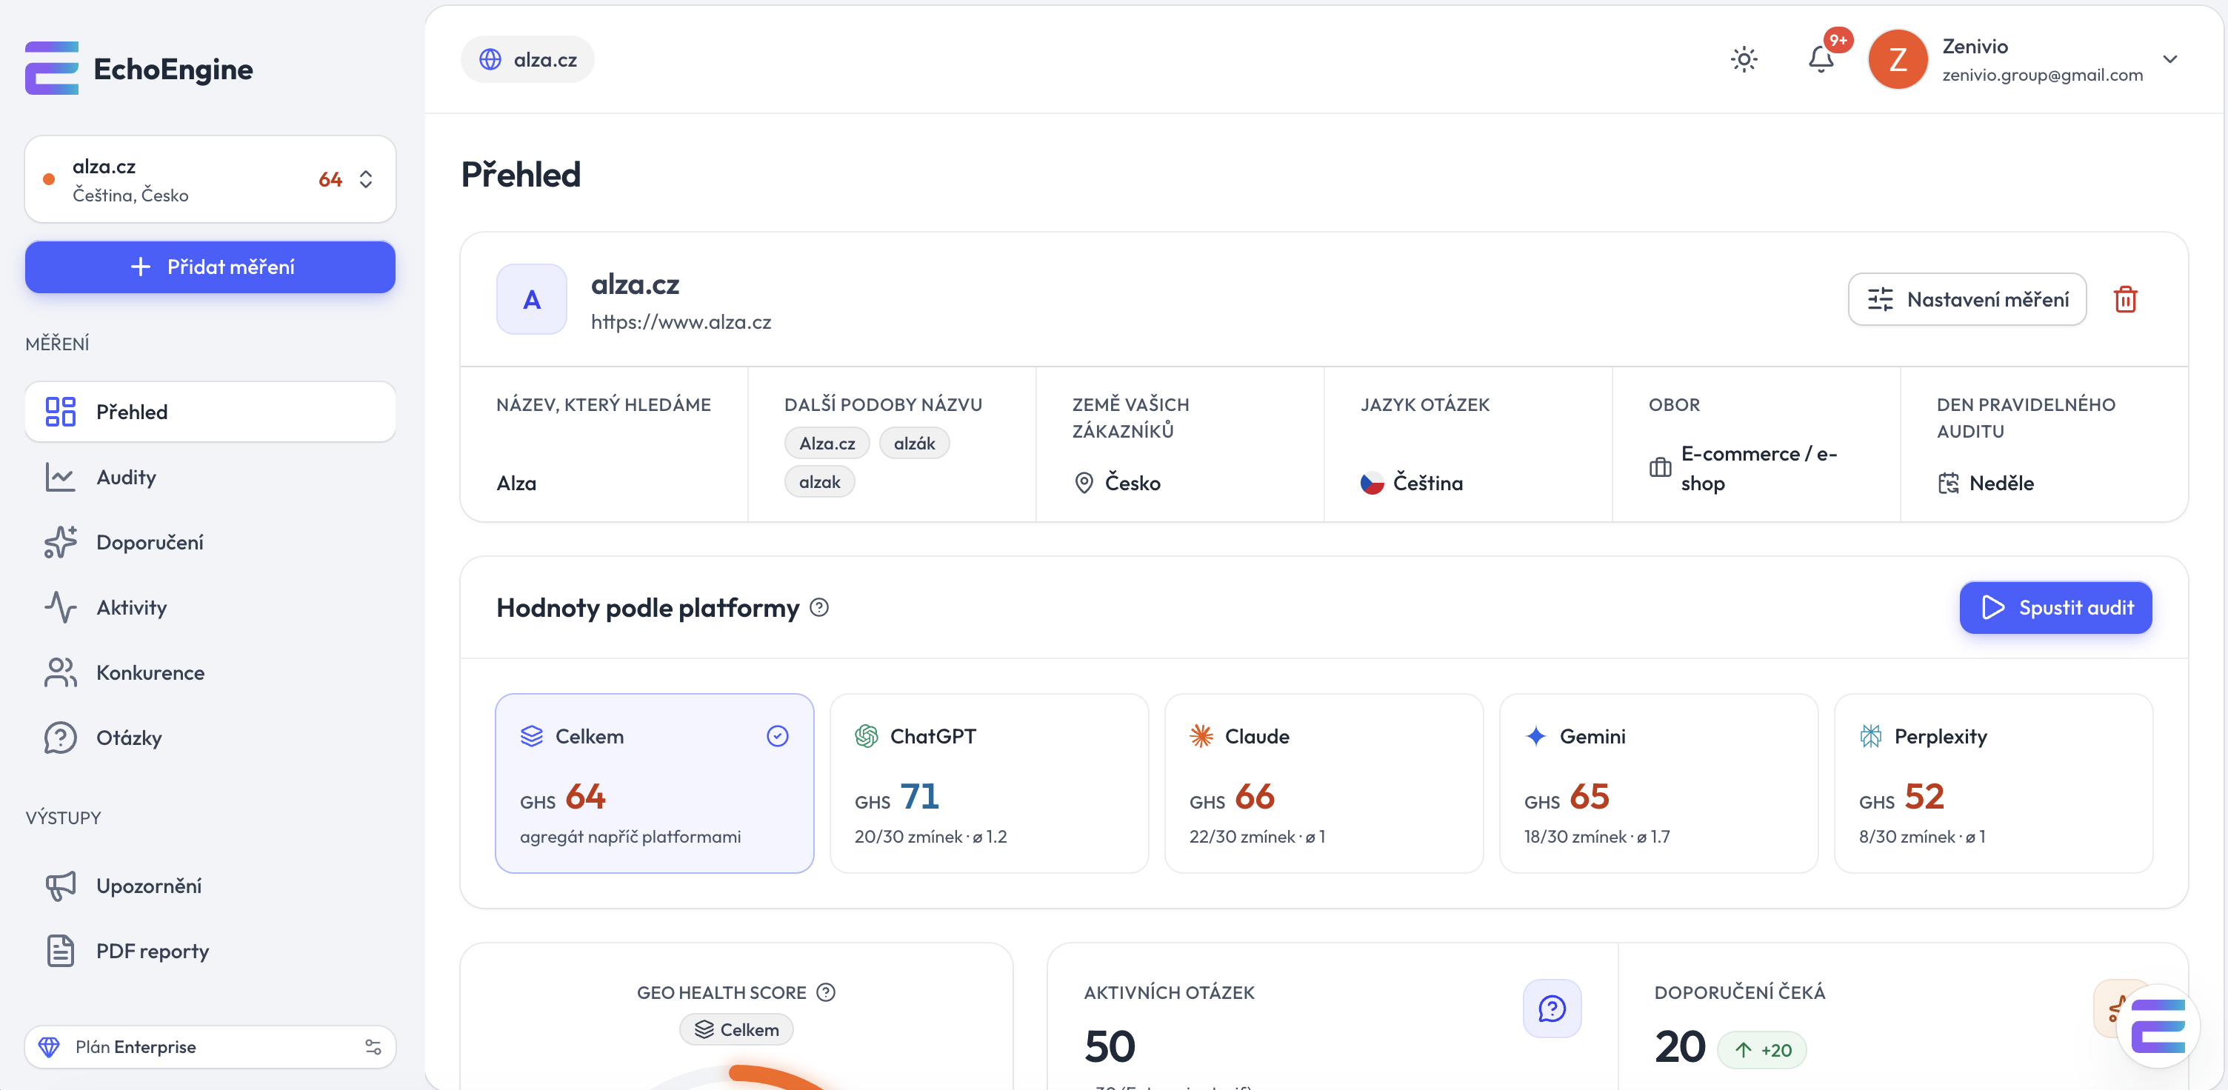Select the Celkem platform card
The image size is (2228, 1090).
(654, 783)
